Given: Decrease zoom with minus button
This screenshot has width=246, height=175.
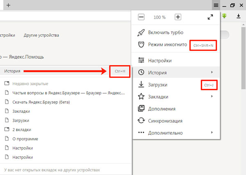Looking at the screenshot, I should pyautogui.click(x=141, y=17).
